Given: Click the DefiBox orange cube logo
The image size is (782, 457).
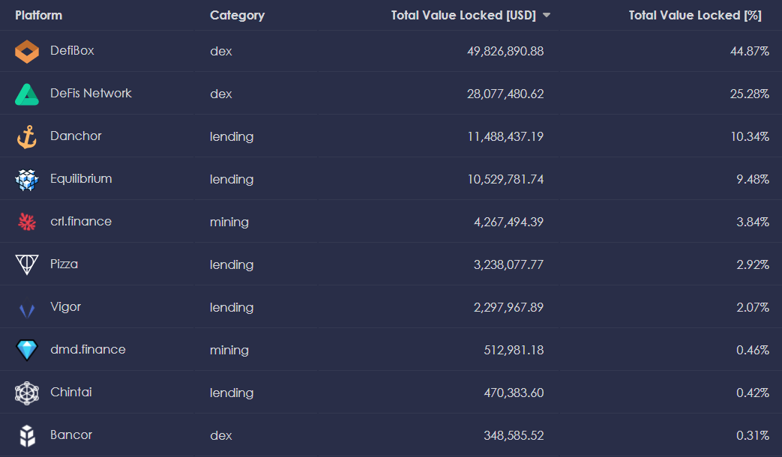Looking at the screenshot, I should pyautogui.click(x=27, y=52).
